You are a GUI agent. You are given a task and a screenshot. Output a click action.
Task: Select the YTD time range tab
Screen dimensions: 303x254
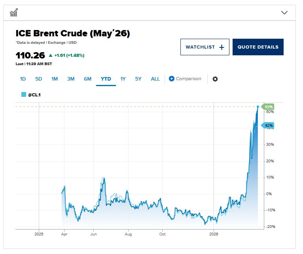pyautogui.click(x=106, y=79)
